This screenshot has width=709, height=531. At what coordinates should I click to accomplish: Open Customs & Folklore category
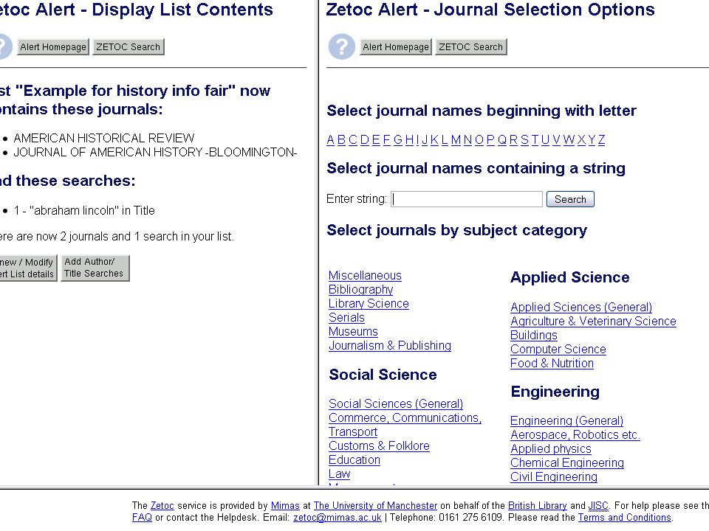[x=379, y=445]
